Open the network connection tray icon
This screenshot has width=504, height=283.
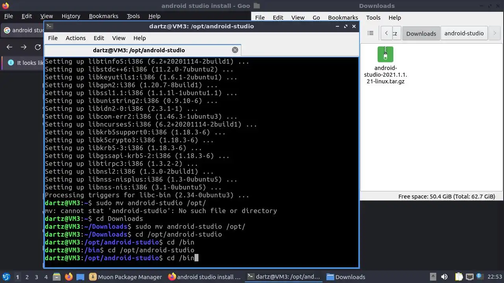point(469,277)
